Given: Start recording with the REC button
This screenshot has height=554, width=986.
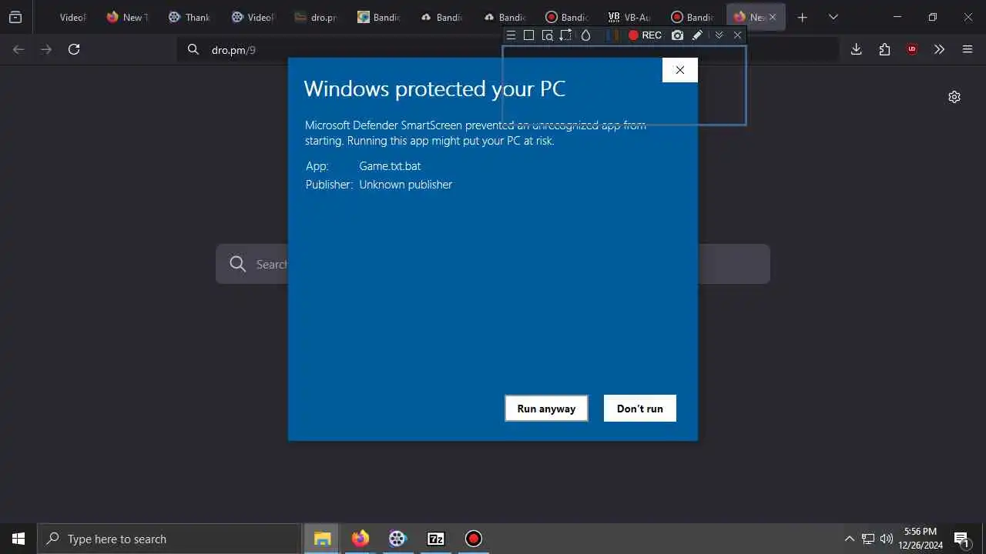Looking at the screenshot, I should (x=645, y=35).
